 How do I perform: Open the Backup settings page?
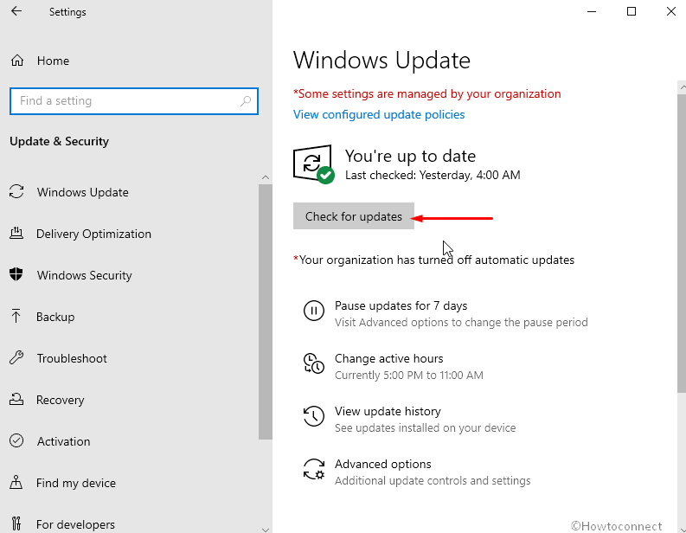(55, 317)
